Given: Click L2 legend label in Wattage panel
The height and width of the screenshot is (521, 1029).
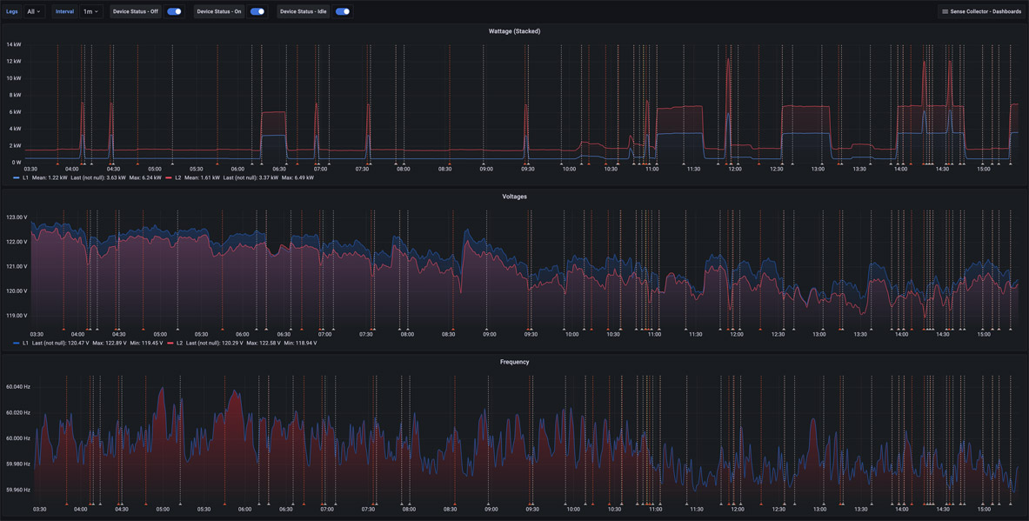Looking at the screenshot, I should [177, 177].
